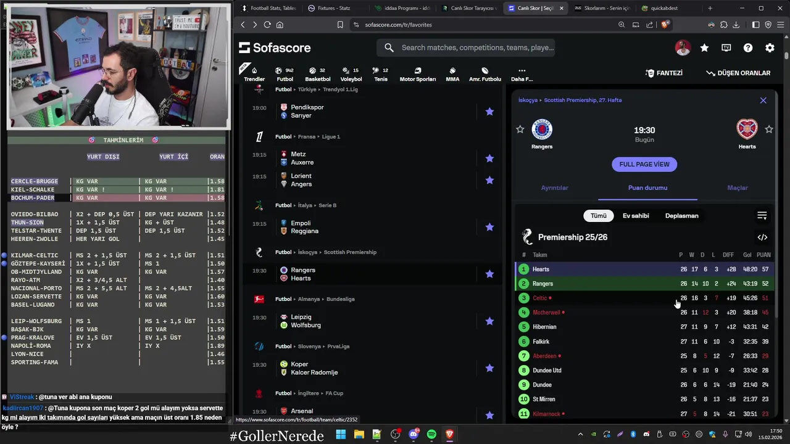Open the embed code icon next to Premiership 25/26
The height and width of the screenshot is (444, 790).
click(x=762, y=237)
